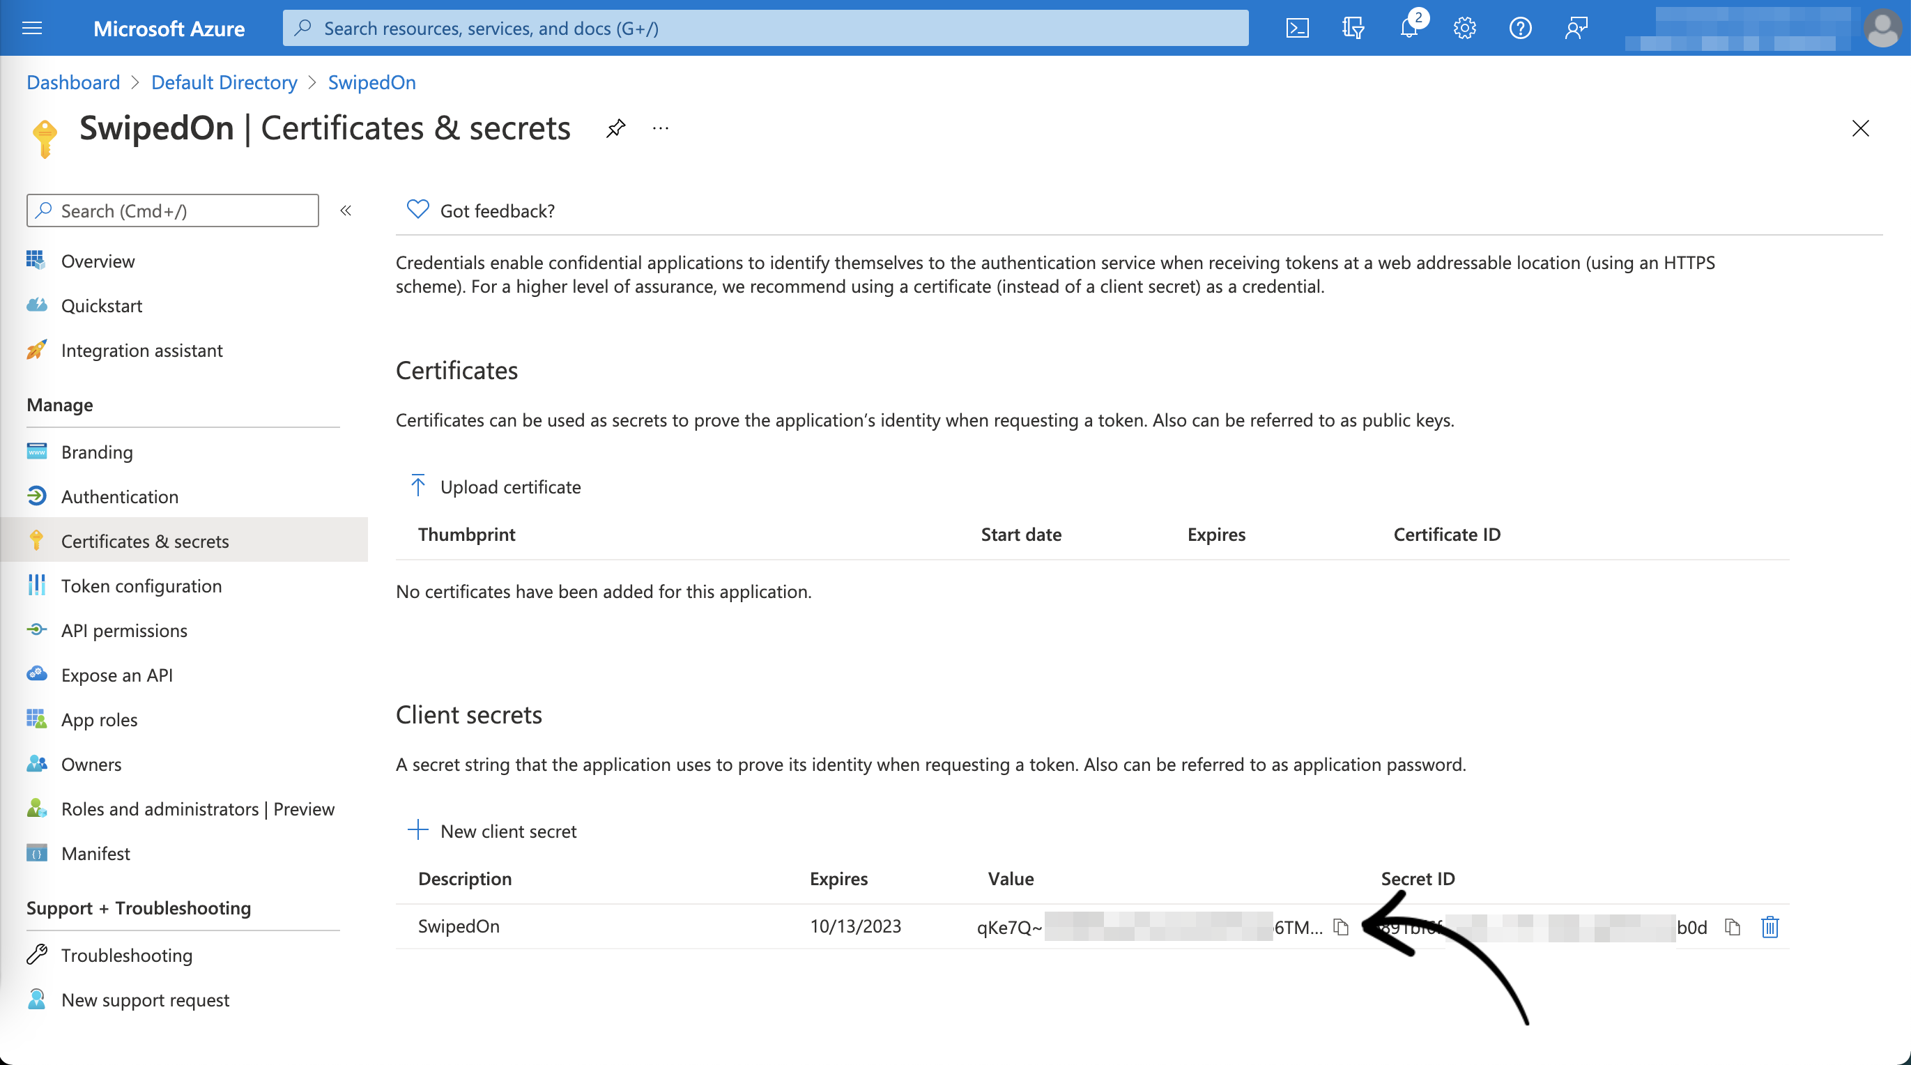Click the New client secret plus icon
This screenshot has height=1065, width=1911.
pos(417,829)
